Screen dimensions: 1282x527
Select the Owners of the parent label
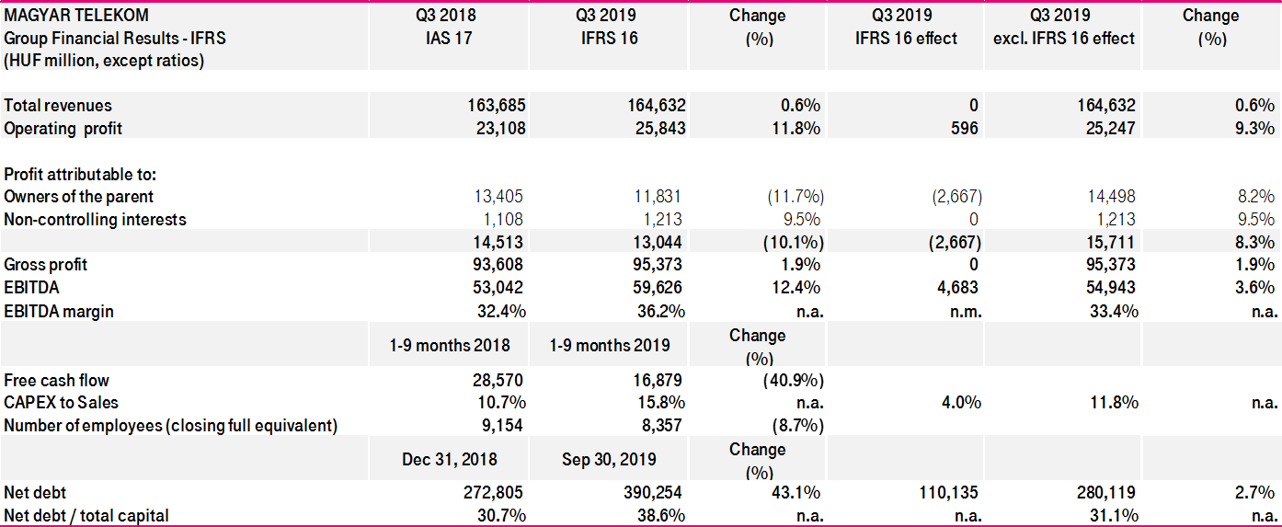point(79,197)
